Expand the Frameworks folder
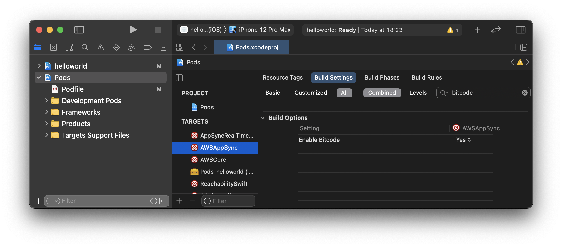The width and height of the screenshot is (562, 247). click(46, 112)
